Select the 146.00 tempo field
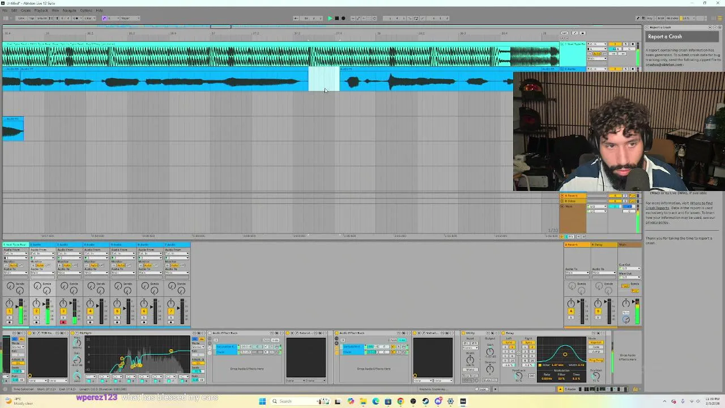Image resolution: width=725 pixels, height=408 pixels. pos(42,18)
